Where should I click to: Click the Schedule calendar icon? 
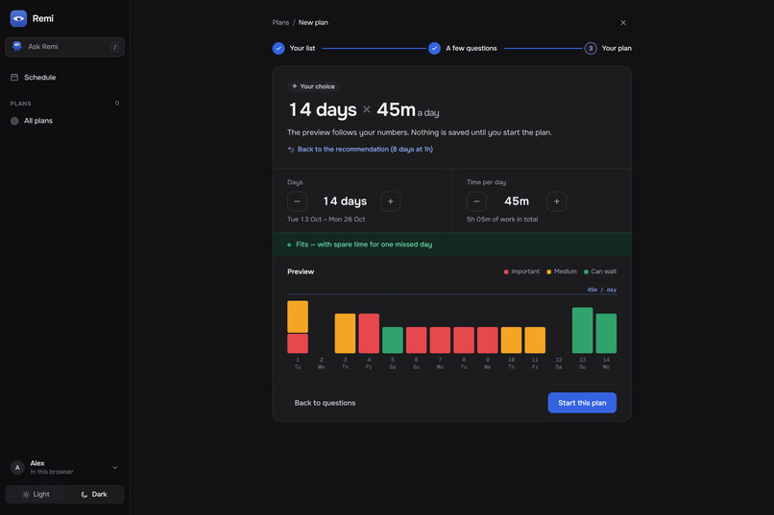click(x=14, y=78)
